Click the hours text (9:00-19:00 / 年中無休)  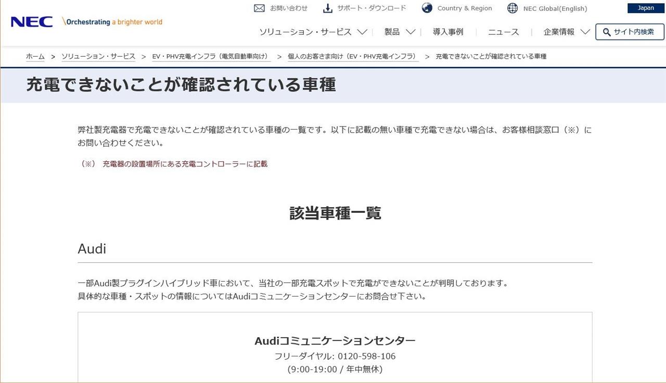pyautogui.click(x=335, y=369)
